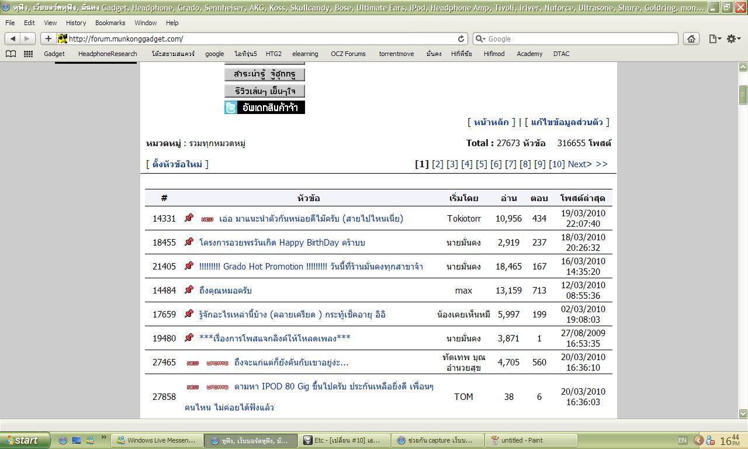Open the Window menu

(x=146, y=23)
